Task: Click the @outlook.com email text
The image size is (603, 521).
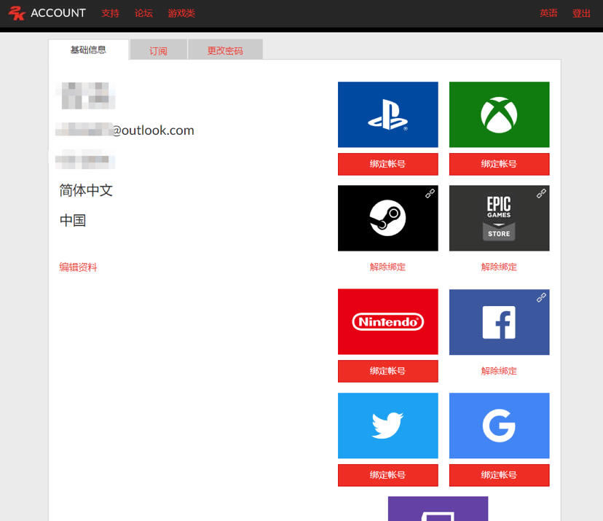Action: click(x=153, y=130)
